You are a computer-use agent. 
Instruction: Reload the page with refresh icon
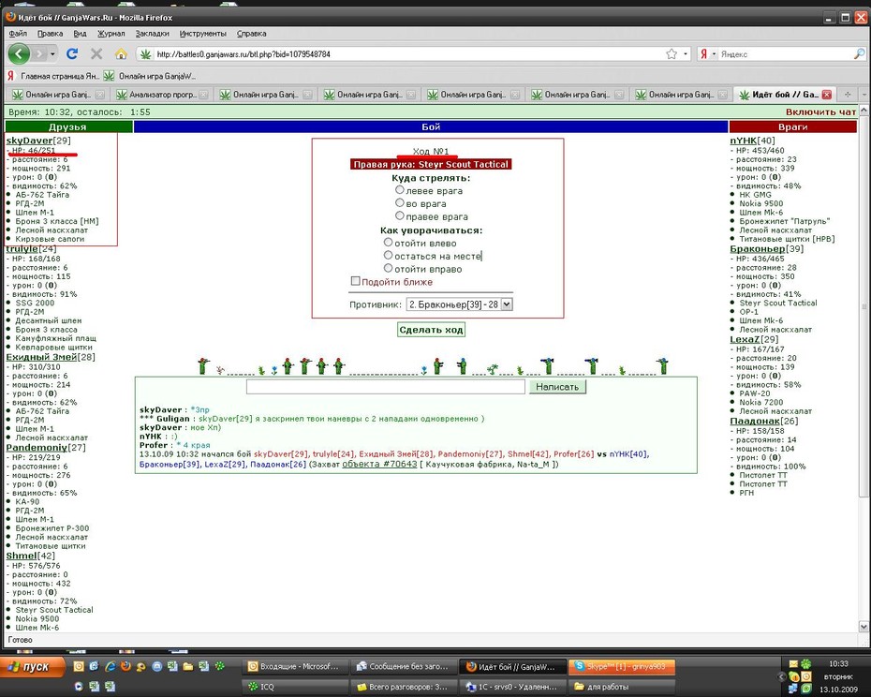[72, 54]
